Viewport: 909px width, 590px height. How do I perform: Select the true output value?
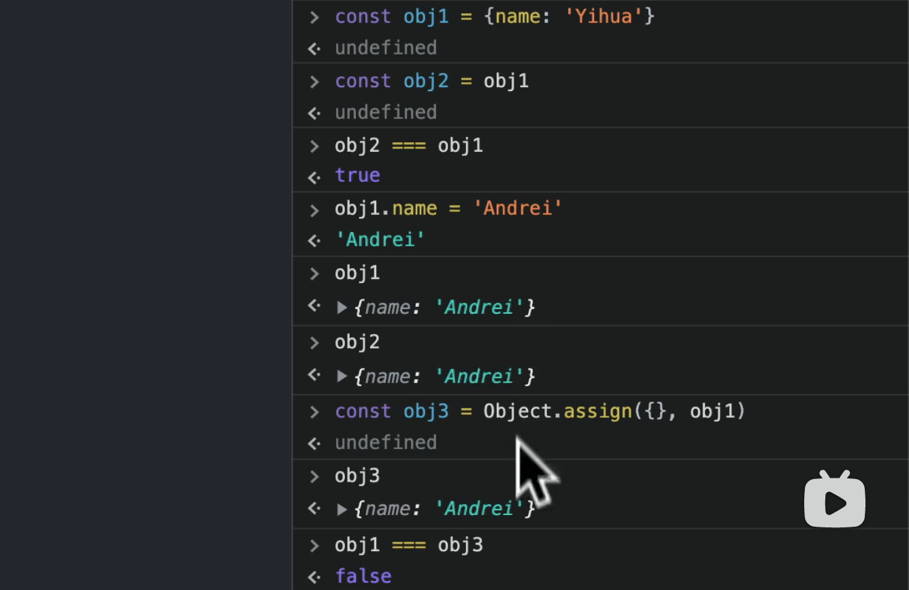pyautogui.click(x=357, y=176)
